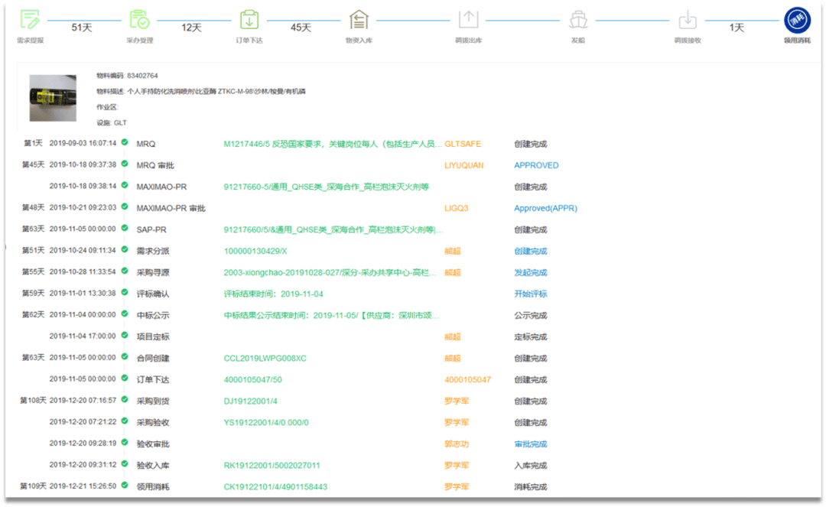Open sourcing link 2003-xiongchao-20191028-027
826x507 pixels.
pyautogui.click(x=330, y=272)
